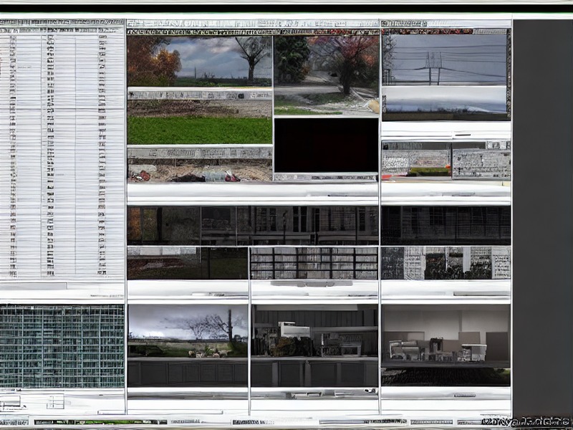Open the debris on dirt ground image
Screen dimensions: 573x430
[x=200, y=171]
